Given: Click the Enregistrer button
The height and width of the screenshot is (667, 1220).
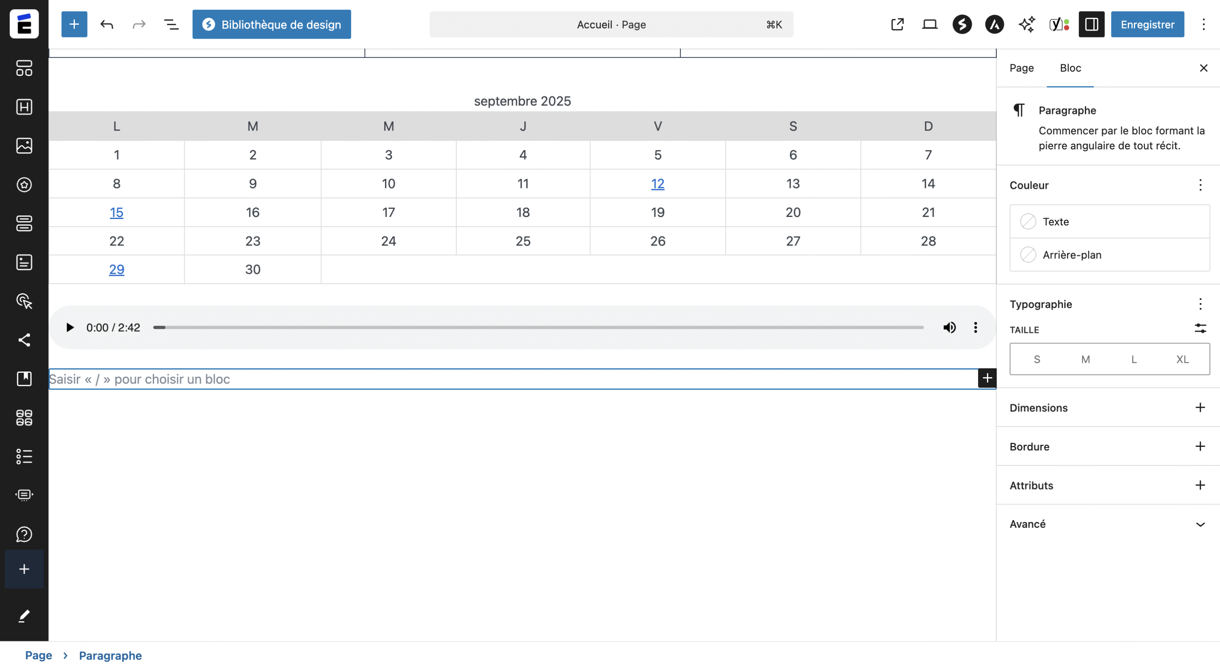Looking at the screenshot, I should pos(1147,24).
